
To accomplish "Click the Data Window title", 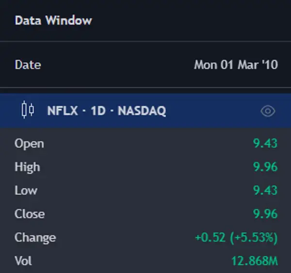I will click(53, 21).
